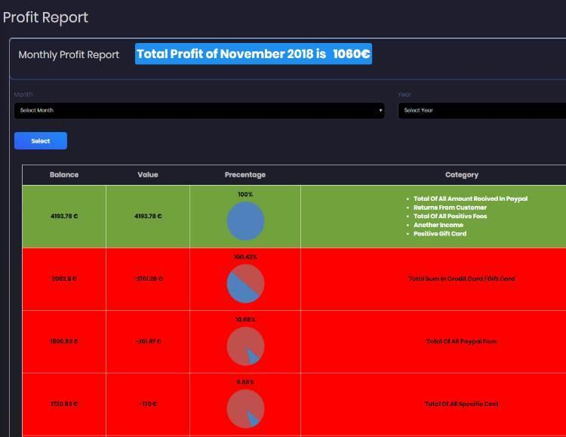Viewport: 566px width, 437px height.
Task: Click the balance cell 4193.78 € in green row
Action: pyautogui.click(x=64, y=216)
